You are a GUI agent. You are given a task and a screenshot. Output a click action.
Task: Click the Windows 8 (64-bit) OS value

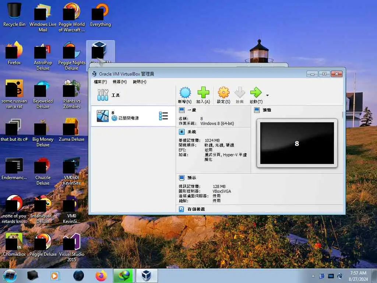(217, 123)
